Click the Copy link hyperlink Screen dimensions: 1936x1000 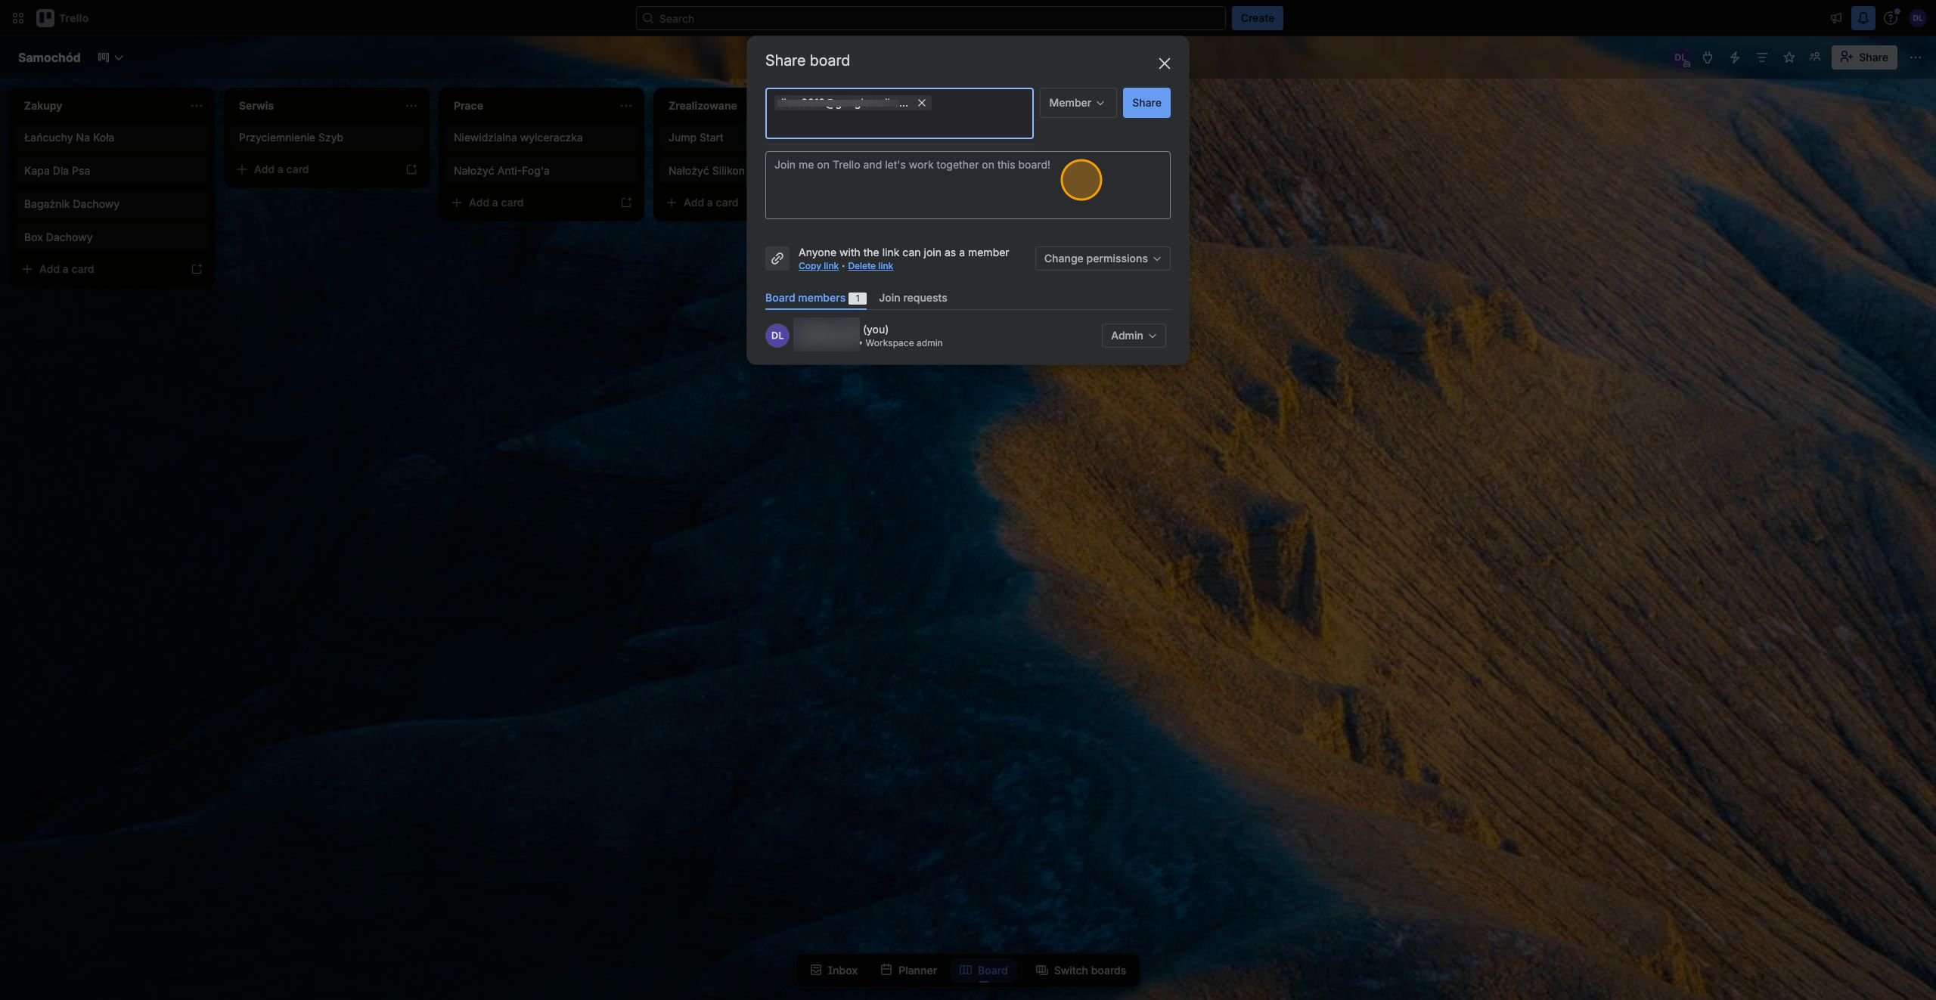tap(818, 266)
